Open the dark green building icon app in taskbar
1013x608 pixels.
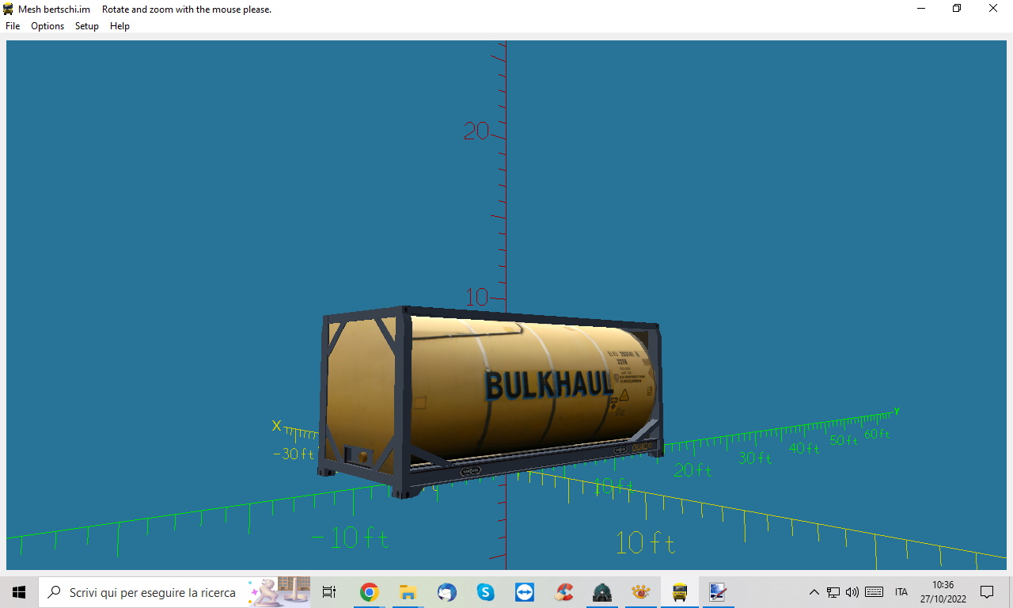click(x=602, y=592)
